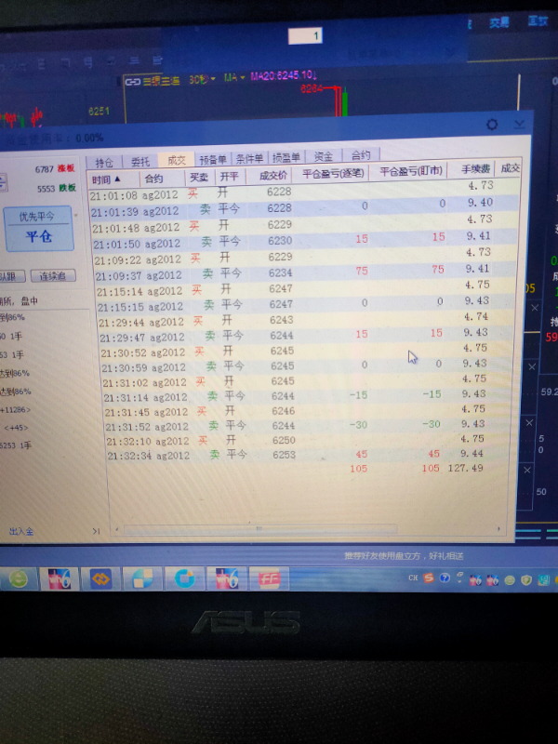Click the chain link icon beside chart title

point(132,82)
